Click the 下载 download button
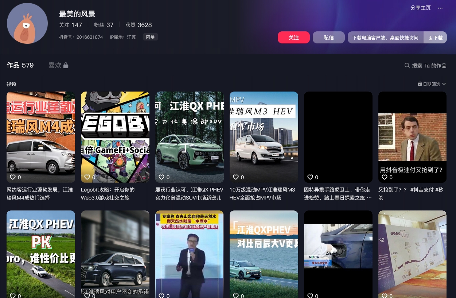456x298 pixels. pos(435,38)
